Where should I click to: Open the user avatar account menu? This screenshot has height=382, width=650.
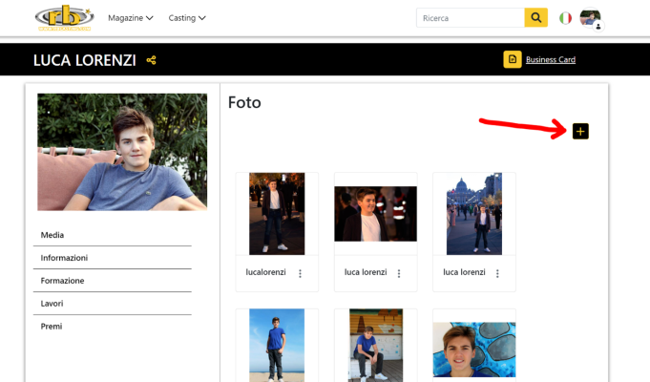(591, 19)
